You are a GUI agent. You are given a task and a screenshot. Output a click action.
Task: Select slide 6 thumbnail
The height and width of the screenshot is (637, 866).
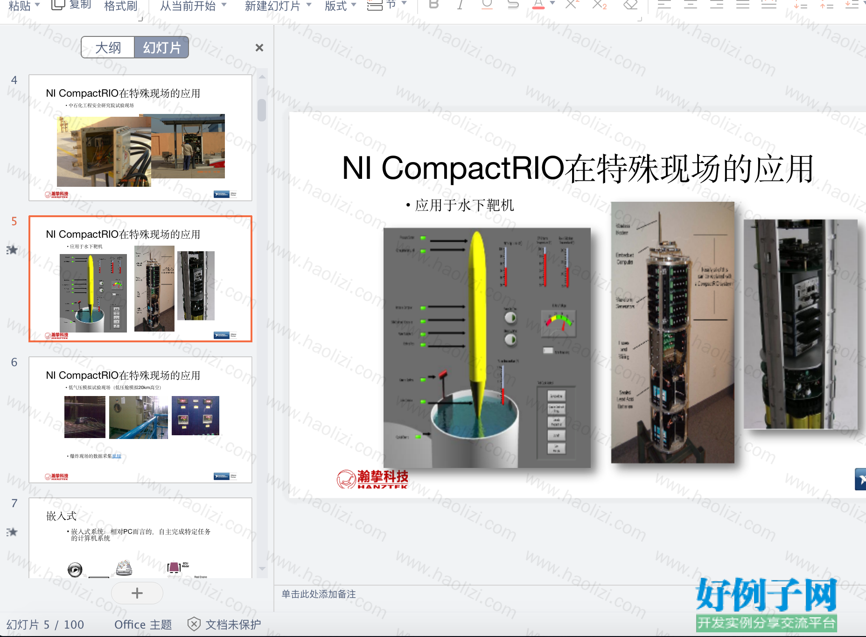click(140, 420)
